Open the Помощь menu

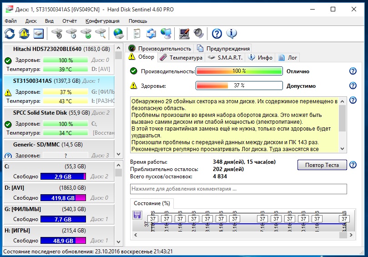tap(138, 21)
